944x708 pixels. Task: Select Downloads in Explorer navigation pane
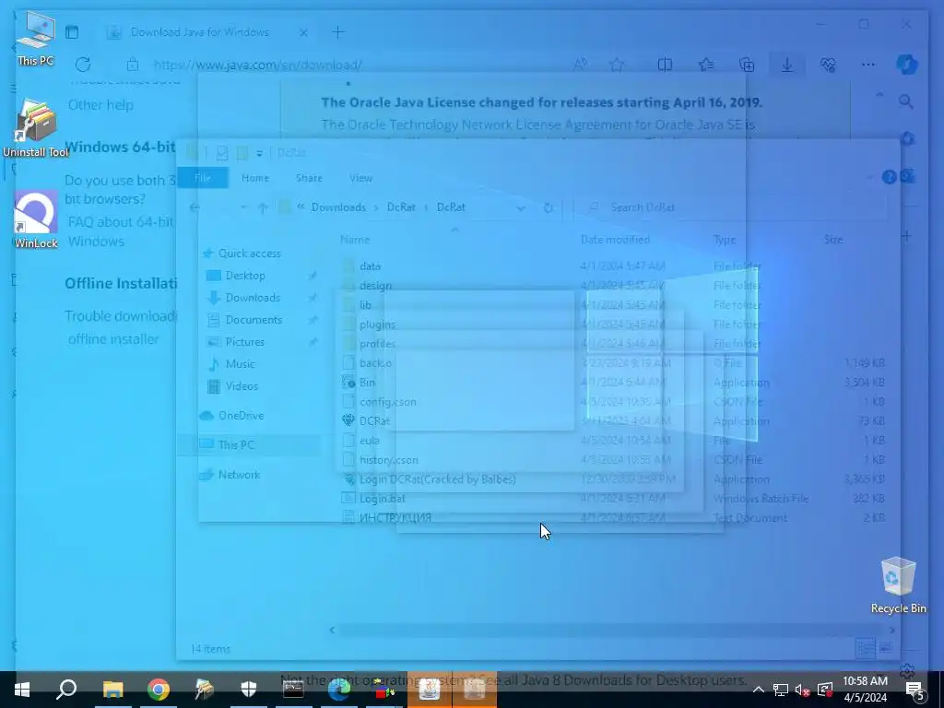pos(253,298)
